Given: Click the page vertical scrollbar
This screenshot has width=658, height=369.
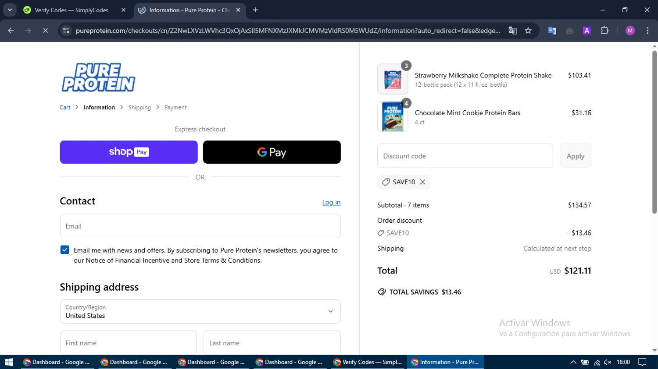Looking at the screenshot, I should coord(654,131).
